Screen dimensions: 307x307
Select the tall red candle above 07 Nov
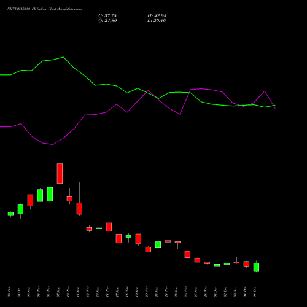click(x=60, y=173)
